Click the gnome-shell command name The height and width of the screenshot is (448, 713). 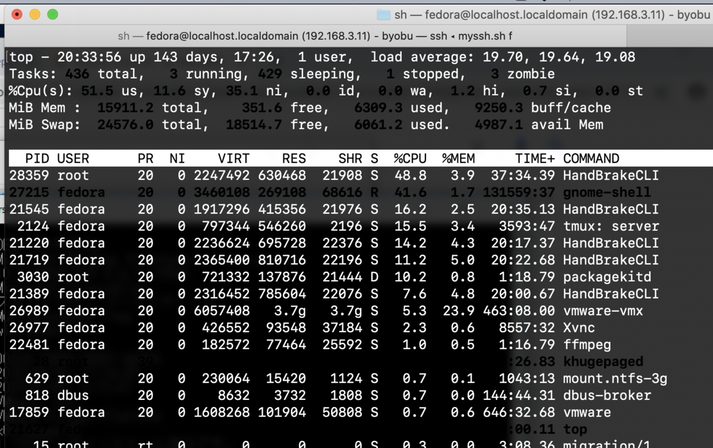607,192
